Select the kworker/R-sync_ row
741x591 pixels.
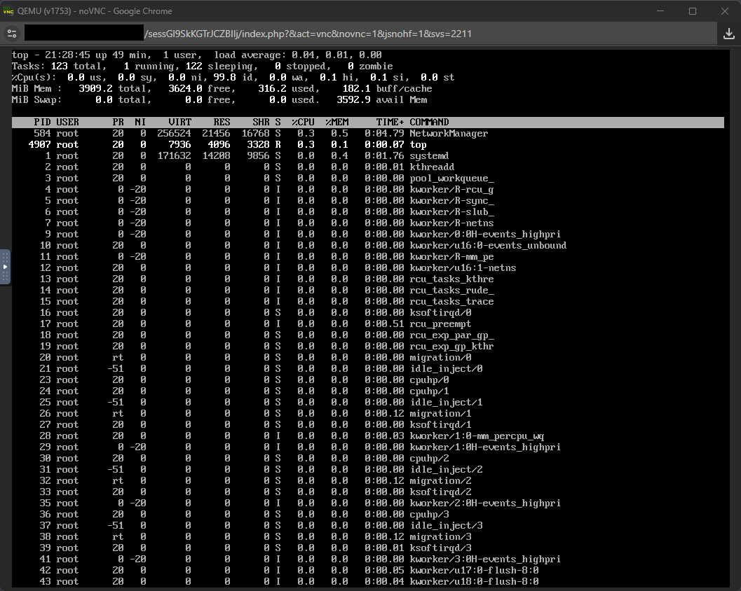click(x=367, y=201)
